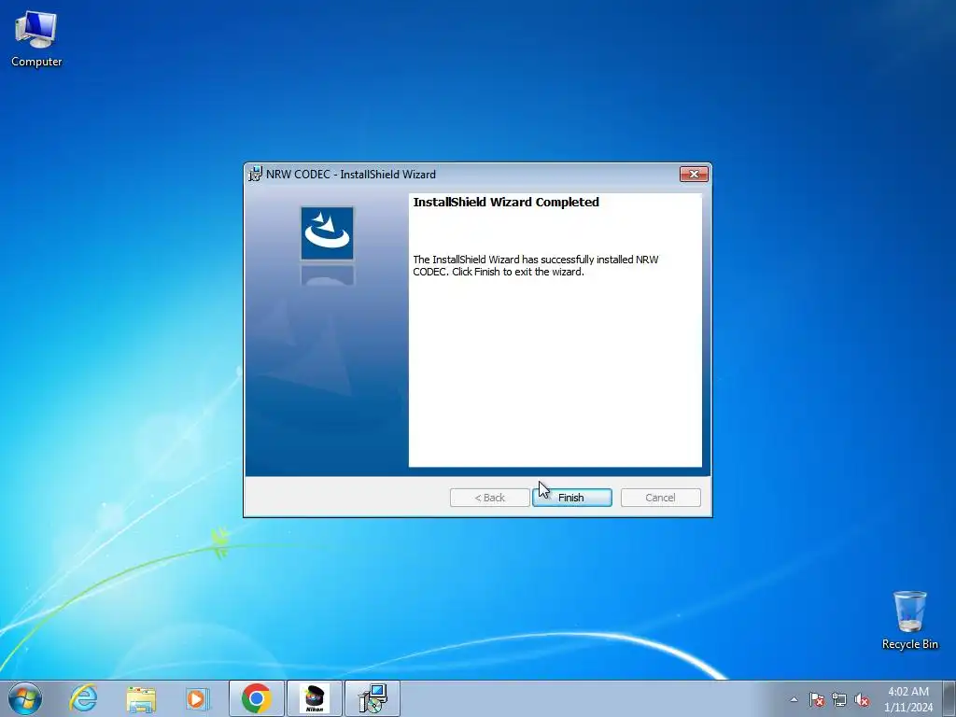The width and height of the screenshot is (956, 717).
Task: Open the clock showing 4:02 AM
Action: pyautogui.click(x=908, y=698)
